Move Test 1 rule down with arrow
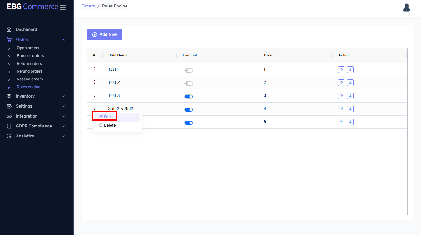The width and height of the screenshot is (421, 235). (x=350, y=70)
